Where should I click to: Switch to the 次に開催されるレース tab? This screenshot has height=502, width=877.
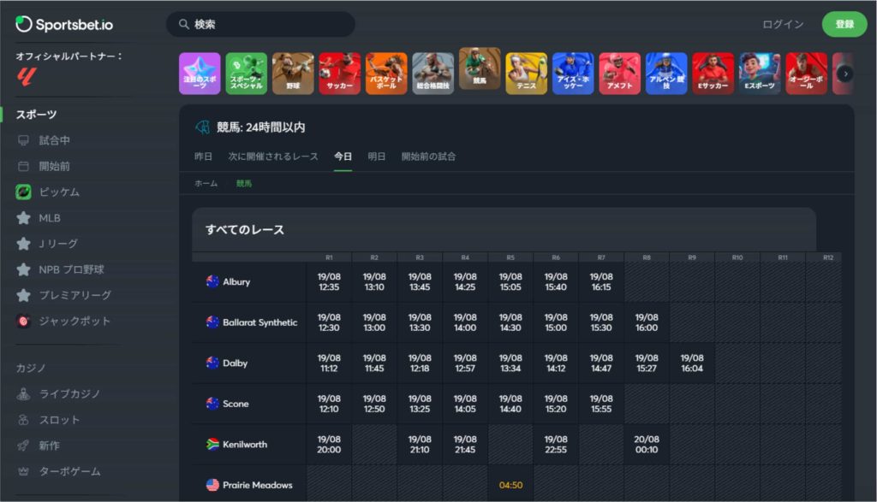pos(273,157)
